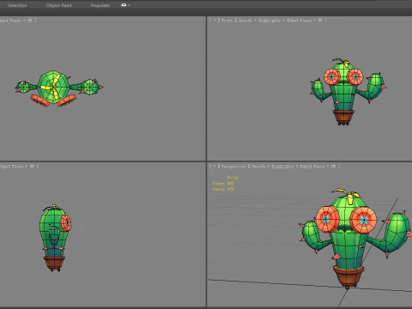This screenshot has width=412, height=309.
Task: Click the Verts count statistic
Action: point(223,189)
